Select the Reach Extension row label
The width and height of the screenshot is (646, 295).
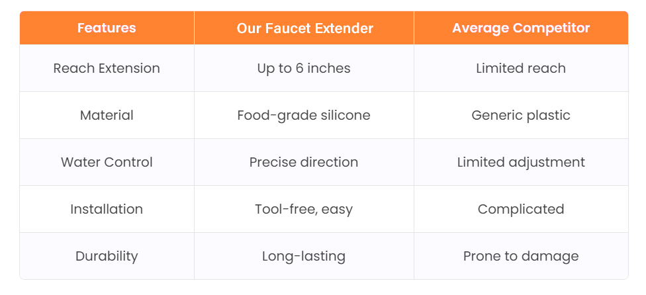[107, 68]
